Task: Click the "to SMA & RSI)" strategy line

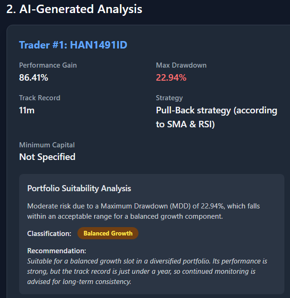Action: click(x=185, y=125)
